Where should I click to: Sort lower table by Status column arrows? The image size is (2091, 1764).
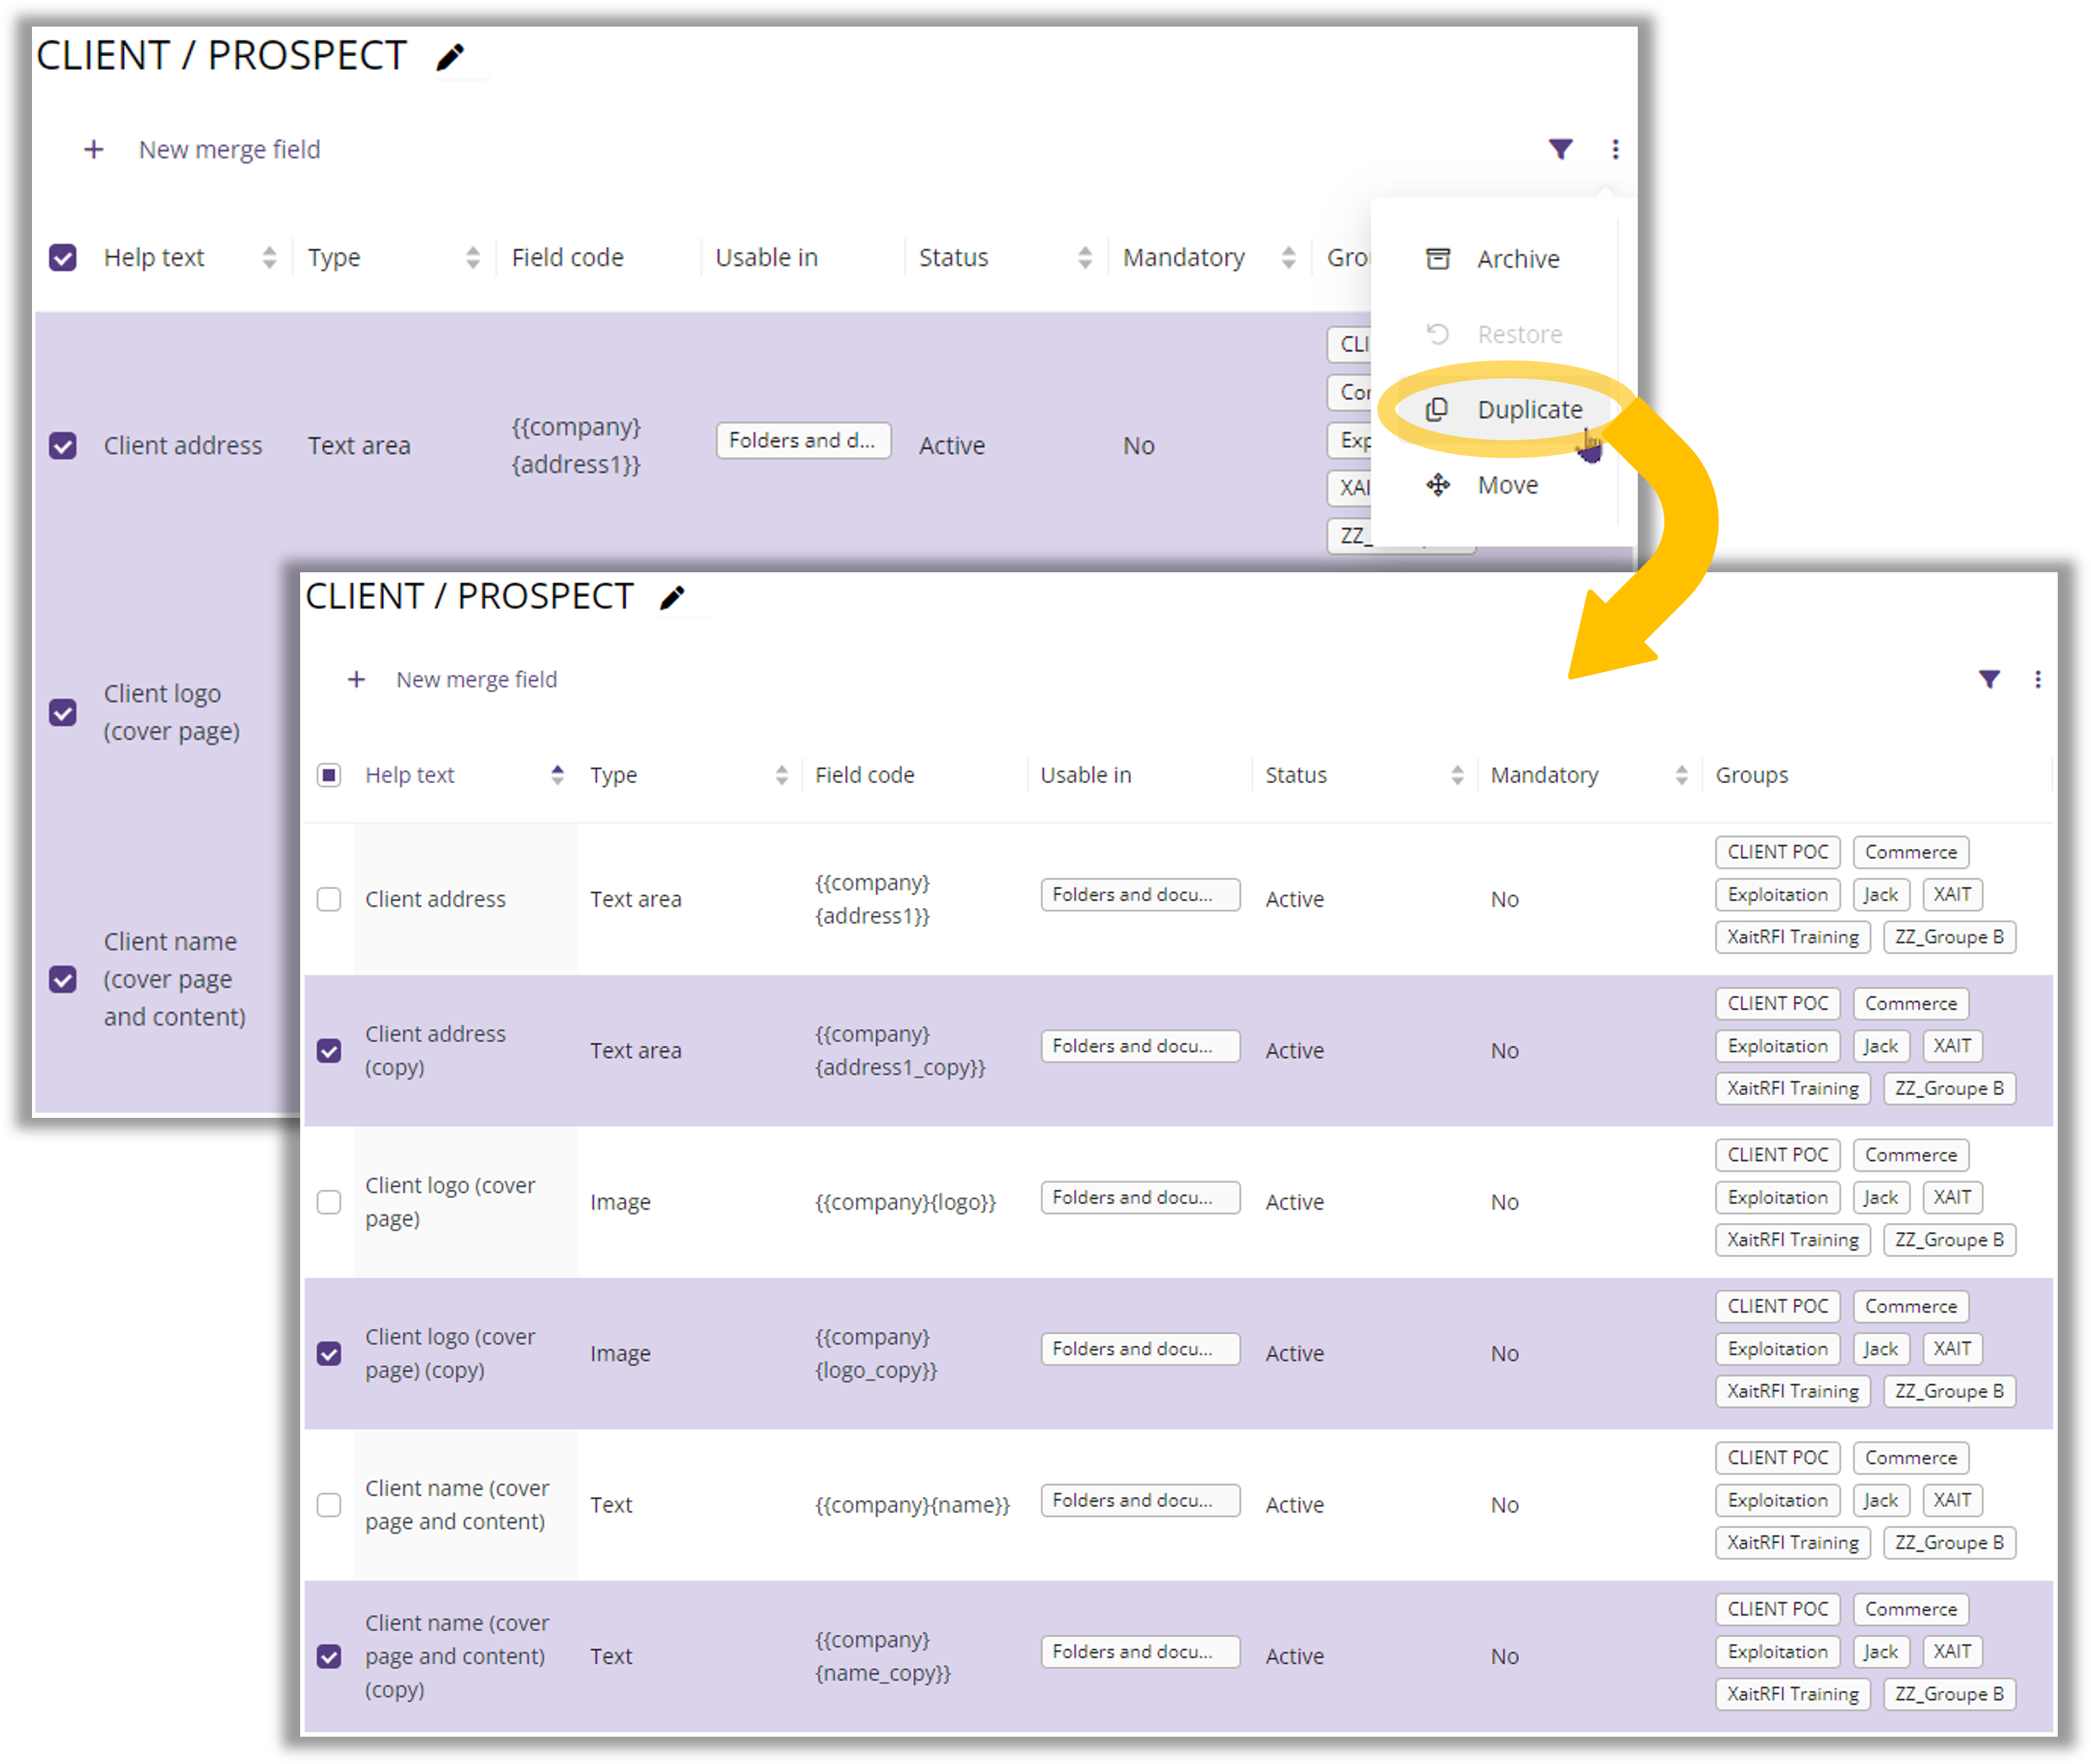[x=1457, y=775]
